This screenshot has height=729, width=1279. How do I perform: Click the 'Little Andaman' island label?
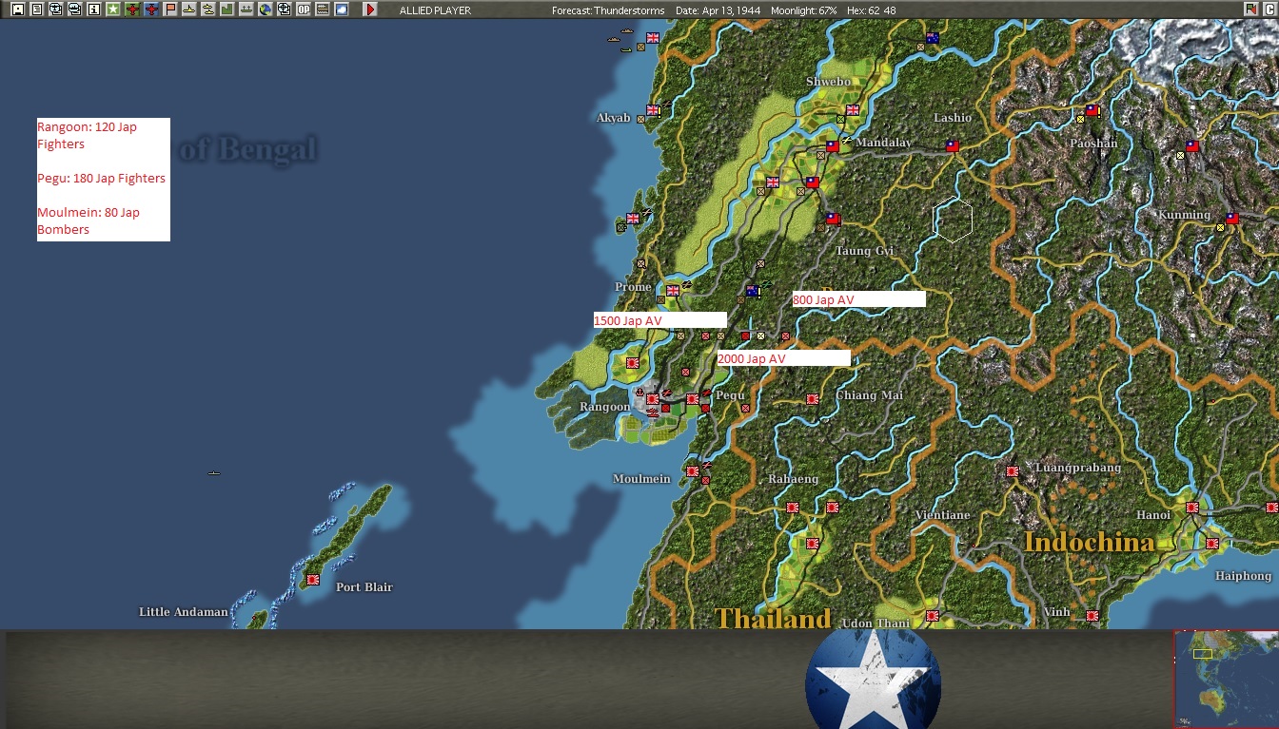tap(184, 612)
